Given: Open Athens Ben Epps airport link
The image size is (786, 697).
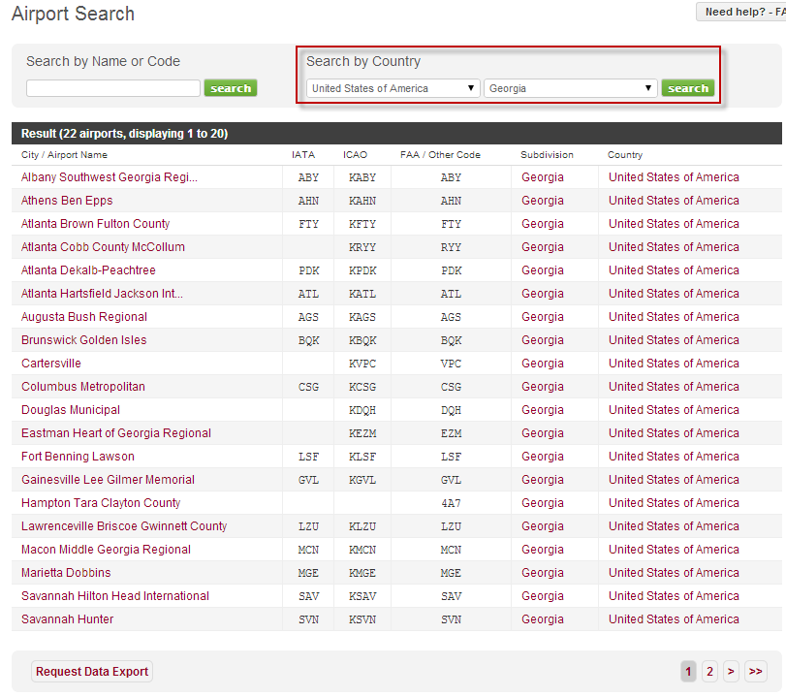Looking at the screenshot, I should [67, 201].
